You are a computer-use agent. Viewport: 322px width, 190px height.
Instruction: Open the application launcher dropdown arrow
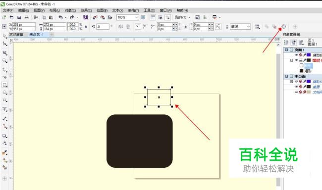220,17
